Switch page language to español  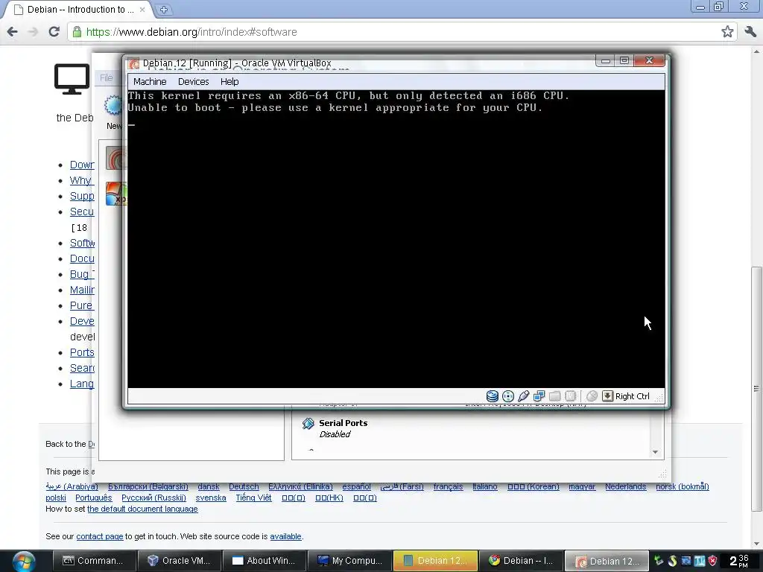click(356, 486)
